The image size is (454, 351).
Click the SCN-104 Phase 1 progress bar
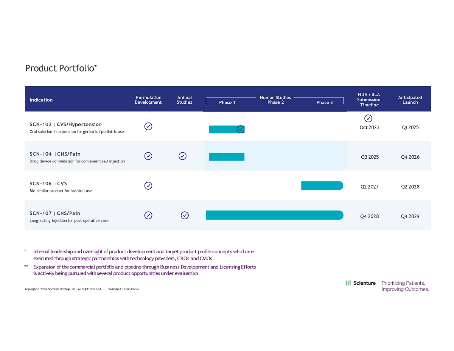(227, 157)
